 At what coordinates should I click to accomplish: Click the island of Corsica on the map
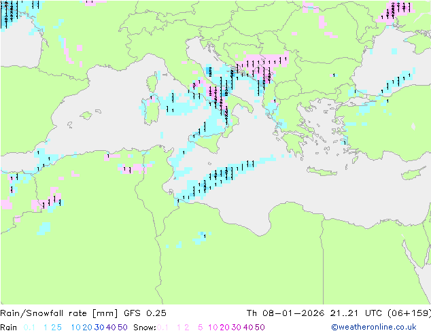point(153,83)
